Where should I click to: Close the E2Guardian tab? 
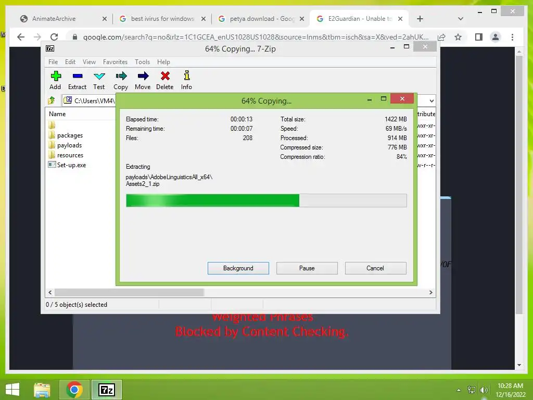pos(400,19)
